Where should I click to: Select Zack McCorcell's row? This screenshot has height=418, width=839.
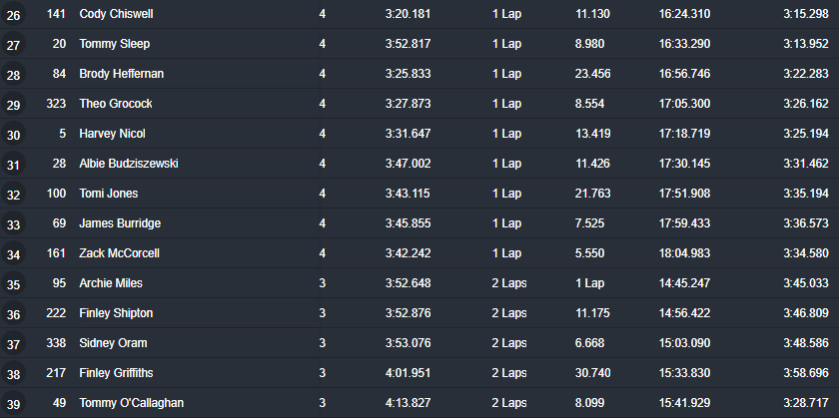pos(419,253)
